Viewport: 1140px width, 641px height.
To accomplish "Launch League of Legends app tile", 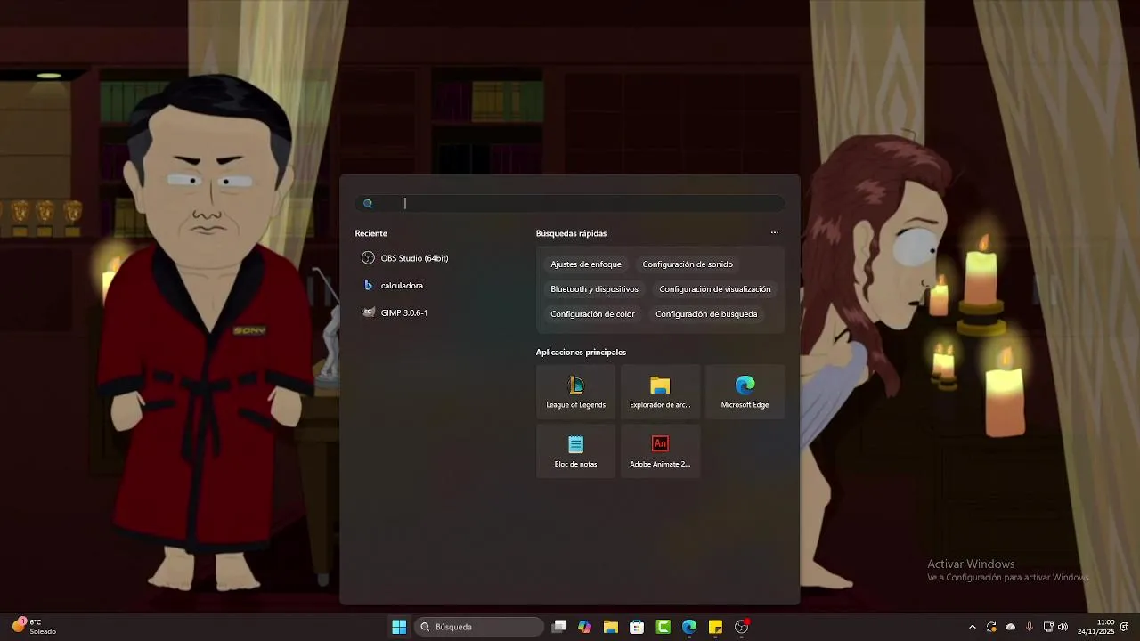I will (575, 392).
